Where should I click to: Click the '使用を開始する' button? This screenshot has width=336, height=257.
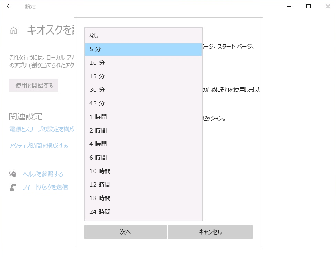pos(34,86)
